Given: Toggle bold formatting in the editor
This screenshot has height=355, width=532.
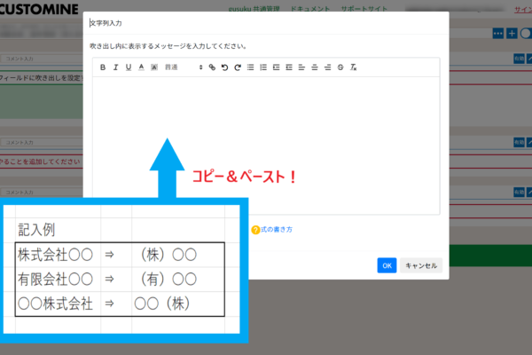Looking at the screenshot, I should (x=103, y=67).
